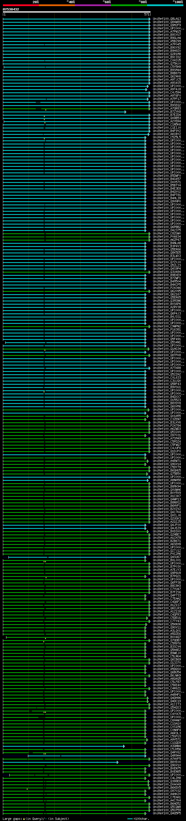The height and width of the screenshot is (821, 186).
Task: Select hit label UniRef100_Q9VHP0
Action: [x=167, y=201]
